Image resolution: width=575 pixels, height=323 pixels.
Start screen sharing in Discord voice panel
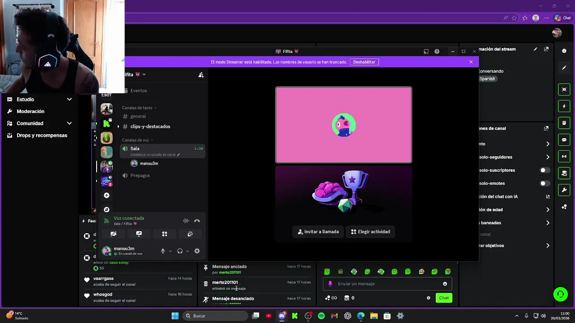coord(139,234)
